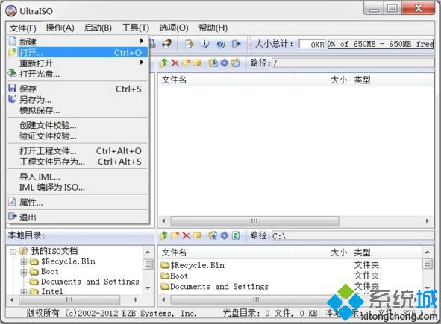Click the help question mark icon
Image resolution: width=441 pixels, height=324 pixels.
(x=221, y=44)
